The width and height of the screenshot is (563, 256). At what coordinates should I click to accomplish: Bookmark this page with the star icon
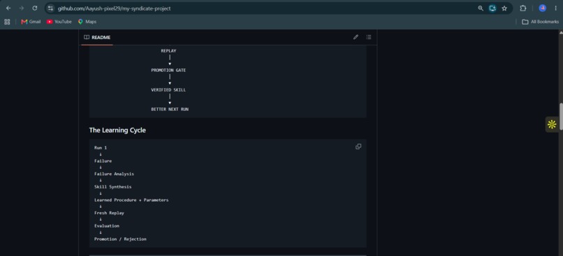coord(504,8)
